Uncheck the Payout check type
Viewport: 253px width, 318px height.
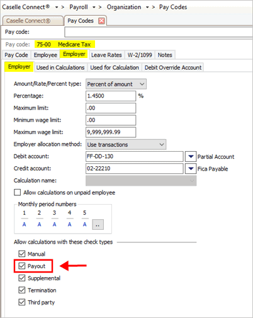22,266
